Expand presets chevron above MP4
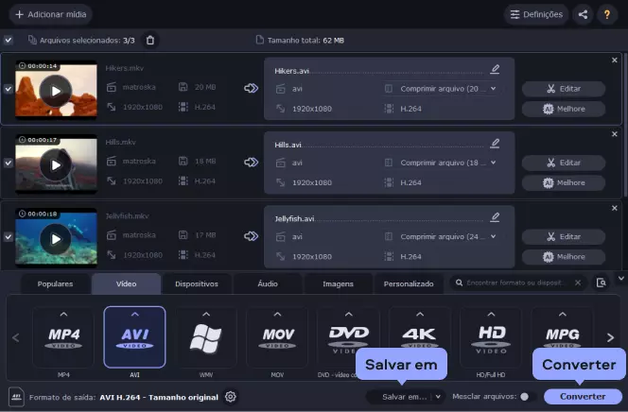 click(63, 315)
